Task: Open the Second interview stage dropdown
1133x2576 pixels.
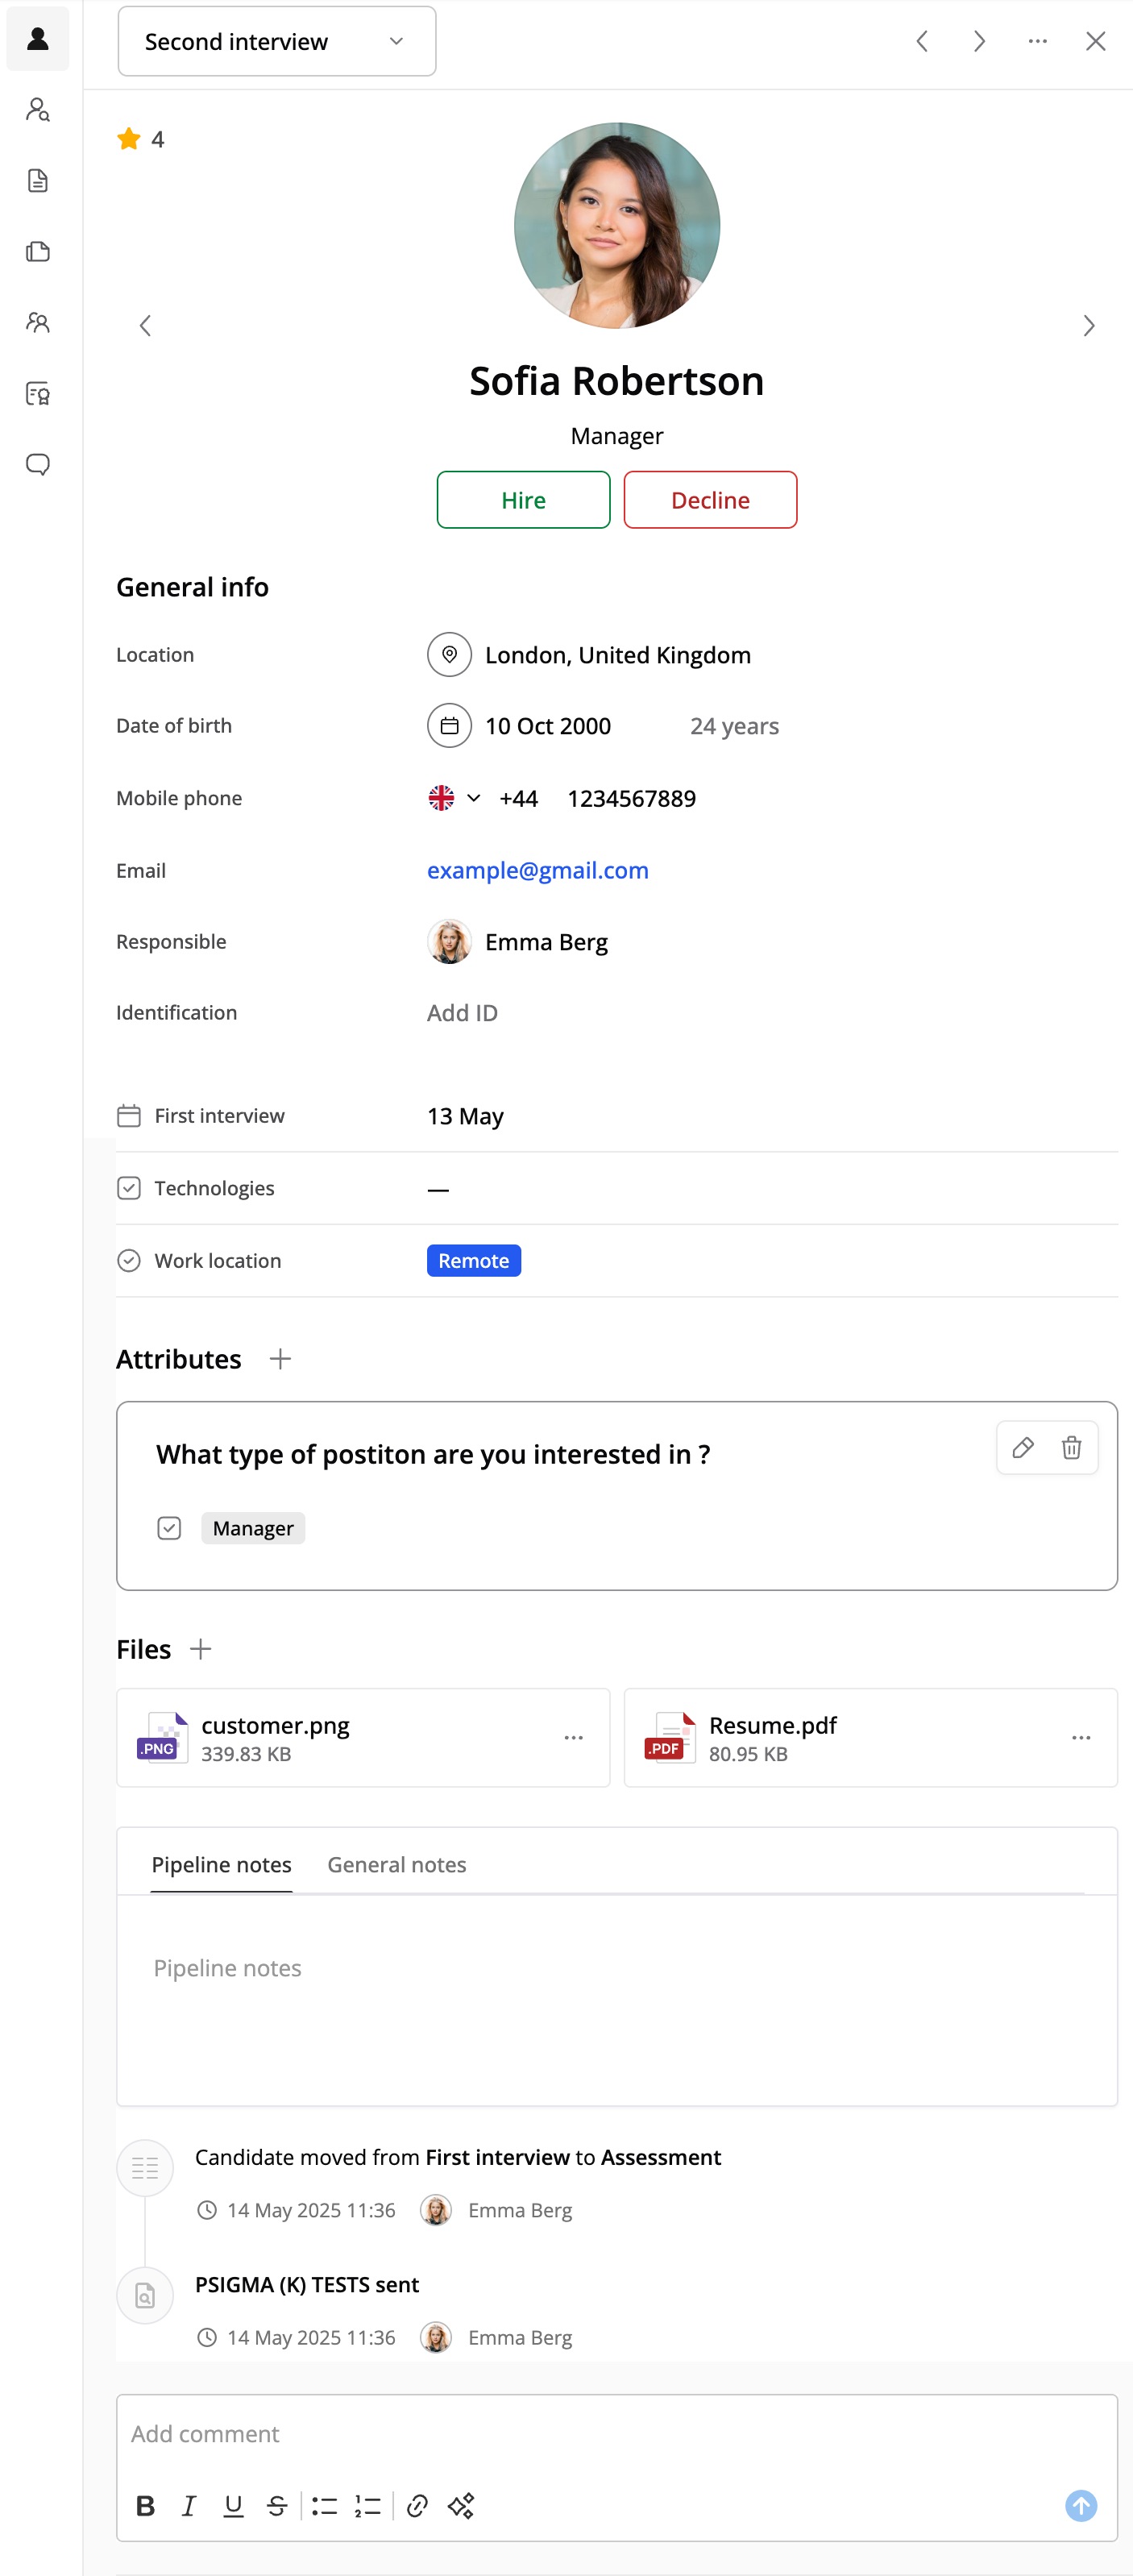Action: [277, 41]
